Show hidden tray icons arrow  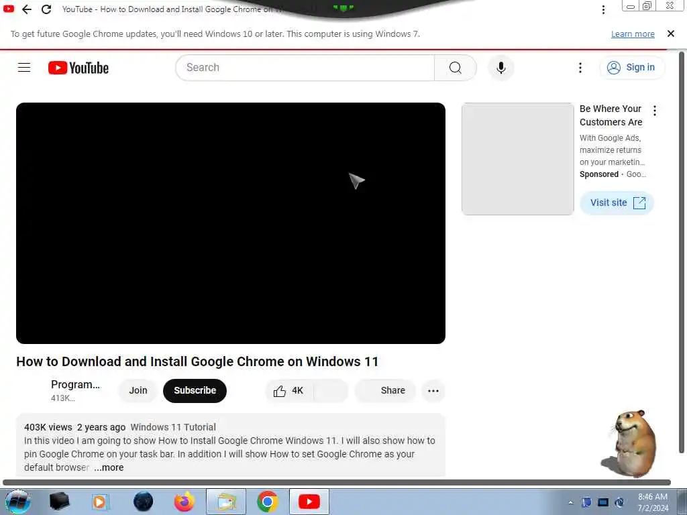tap(570, 503)
